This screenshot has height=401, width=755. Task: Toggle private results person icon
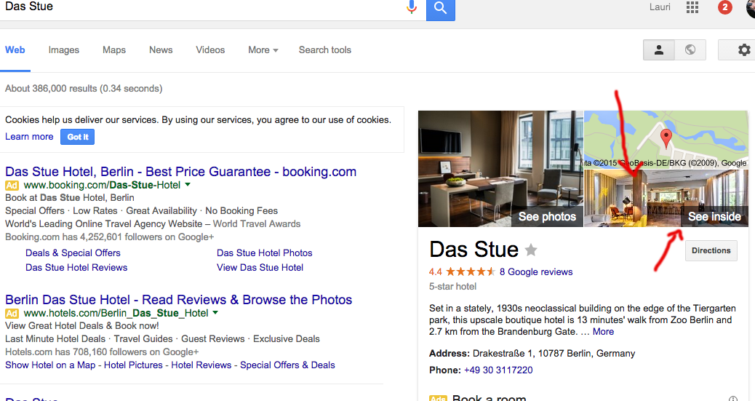coord(659,49)
